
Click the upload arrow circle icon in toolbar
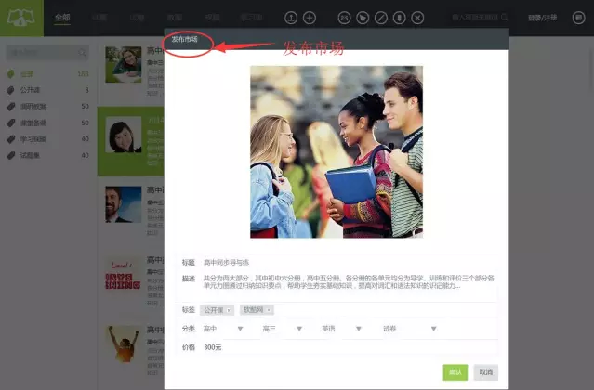291,18
